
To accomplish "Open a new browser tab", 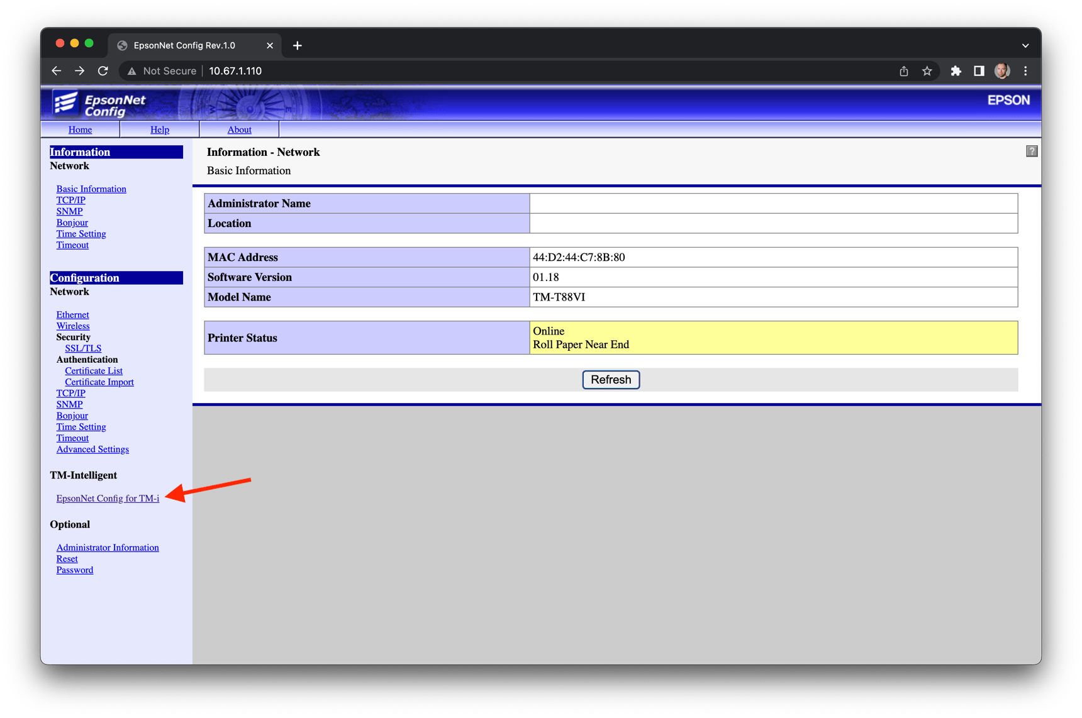I will click(x=298, y=45).
